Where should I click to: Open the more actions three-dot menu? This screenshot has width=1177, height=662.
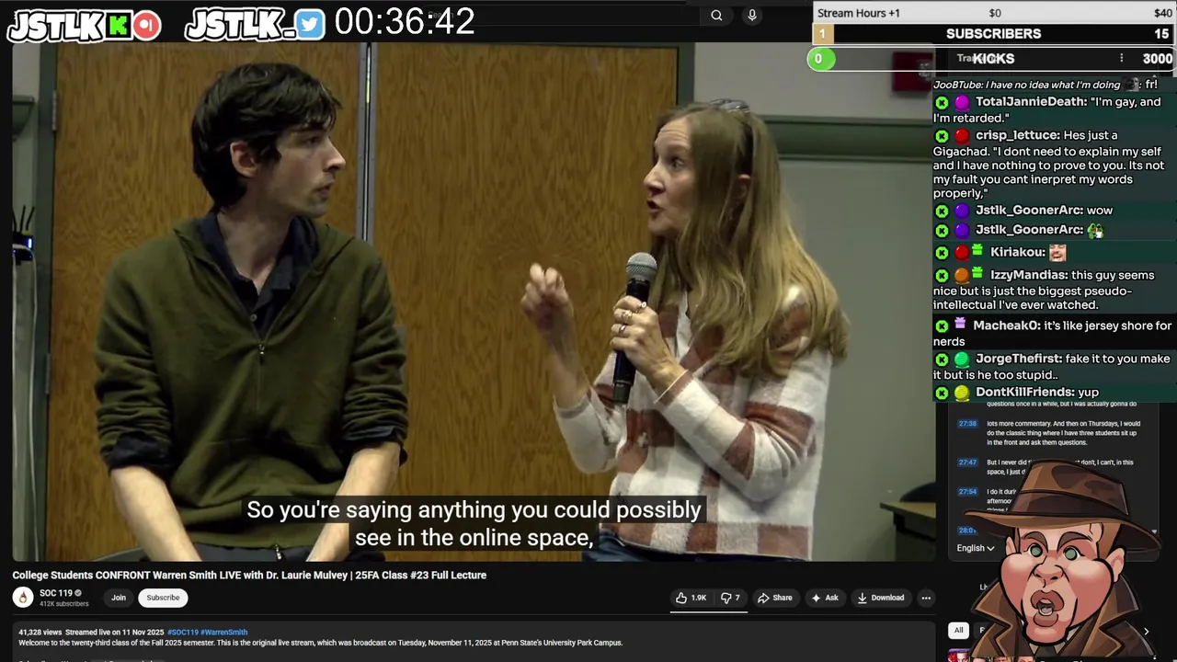(x=926, y=598)
